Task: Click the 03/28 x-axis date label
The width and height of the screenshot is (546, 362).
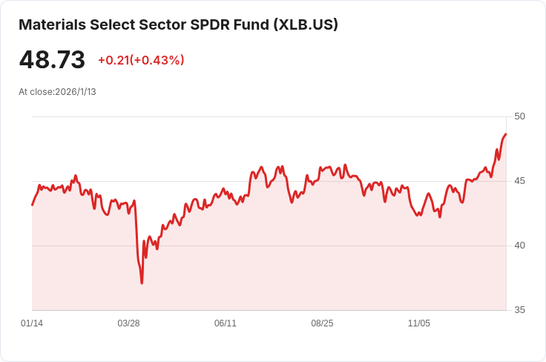Action: pyautogui.click(x=128, y=323)
